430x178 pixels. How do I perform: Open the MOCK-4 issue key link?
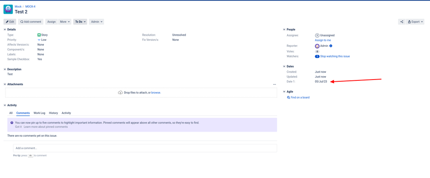coord(31,6)
